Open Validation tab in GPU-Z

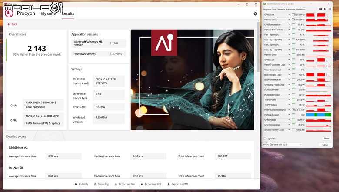tap(300, 10)
